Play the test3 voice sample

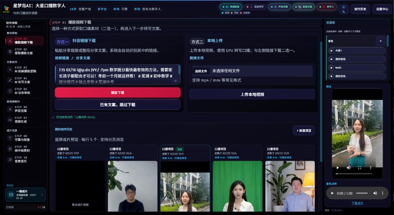(331, 68)
